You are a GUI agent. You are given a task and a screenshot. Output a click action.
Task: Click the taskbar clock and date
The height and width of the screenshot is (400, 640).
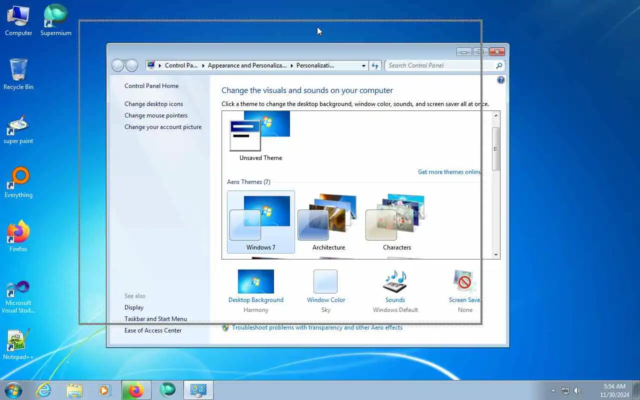coord(614,390)
